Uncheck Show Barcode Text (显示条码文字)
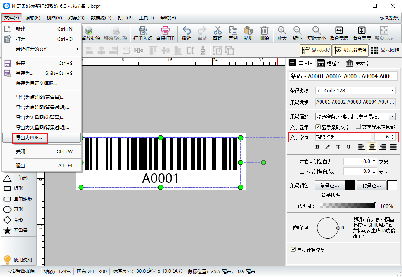Screen dimensions: 402x277 [x=318, y=127]
